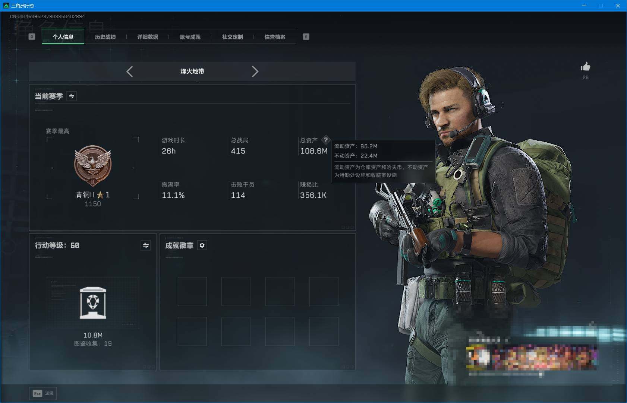Click the 总战局 value 415

238,151
